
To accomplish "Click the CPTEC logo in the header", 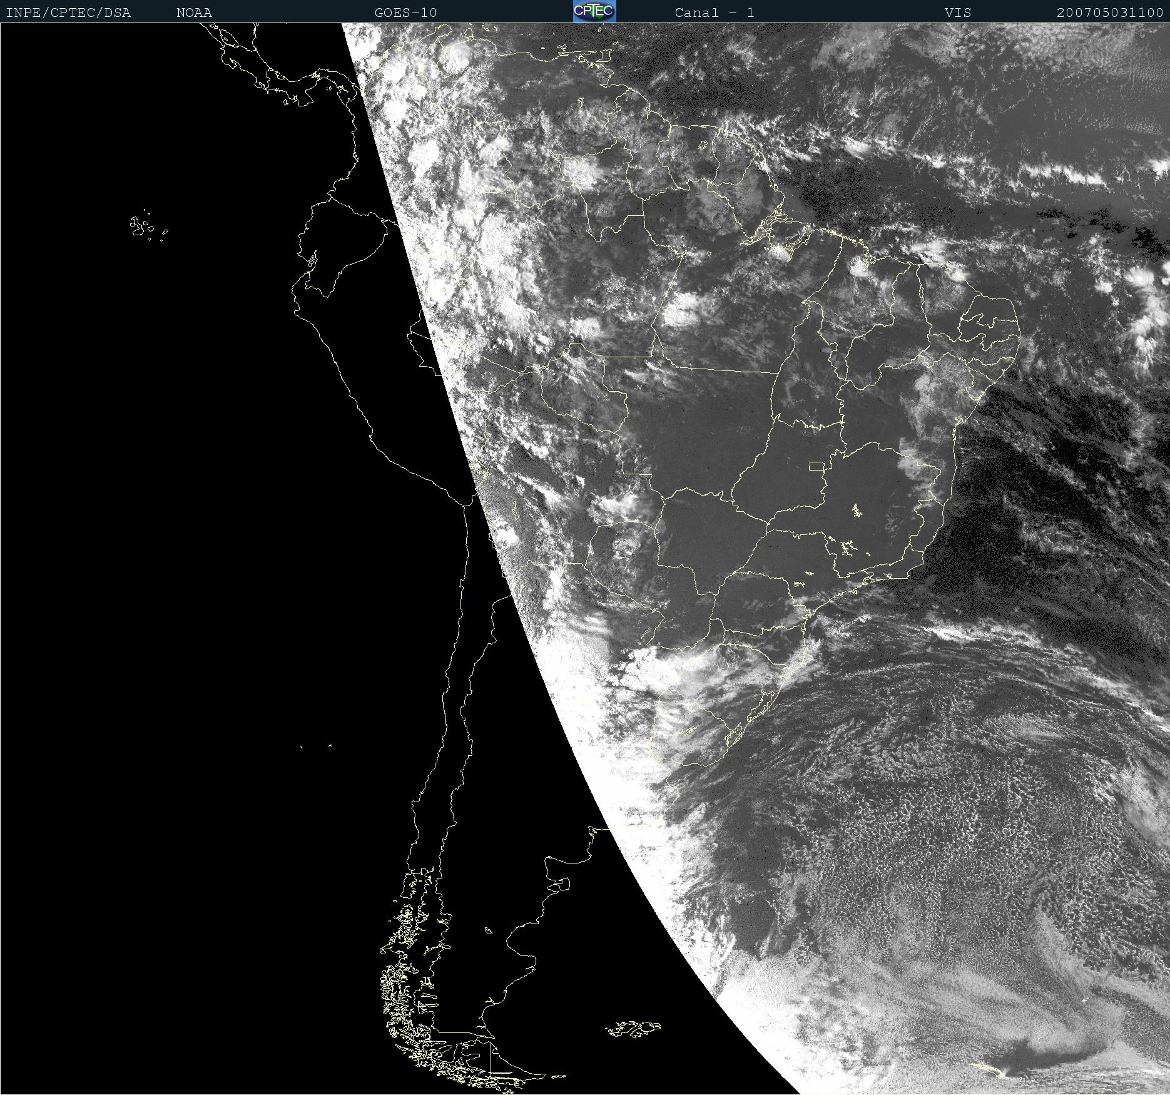I will pyautogui.click(x=594, y=11).
